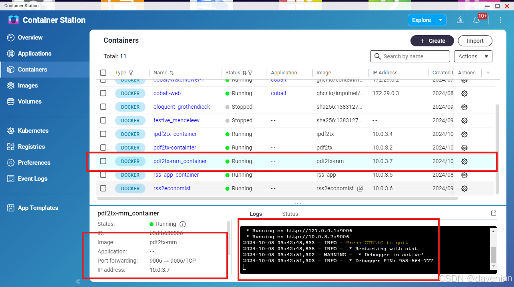Open actions gear for ipdf2tx_container

(464, 134)
